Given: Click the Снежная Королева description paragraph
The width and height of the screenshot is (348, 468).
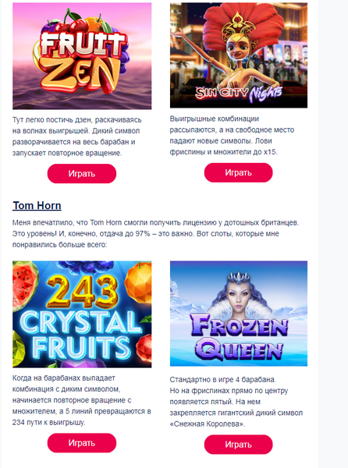Looking at the screenshot, I should [236, 402].
